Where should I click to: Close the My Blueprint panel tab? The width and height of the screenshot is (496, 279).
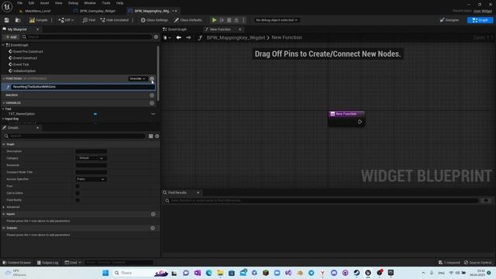[38, 29]
